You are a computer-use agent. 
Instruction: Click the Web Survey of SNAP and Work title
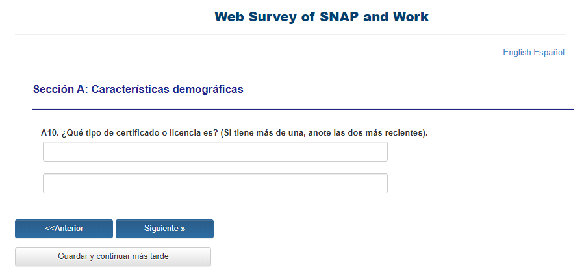click(321, 17)
